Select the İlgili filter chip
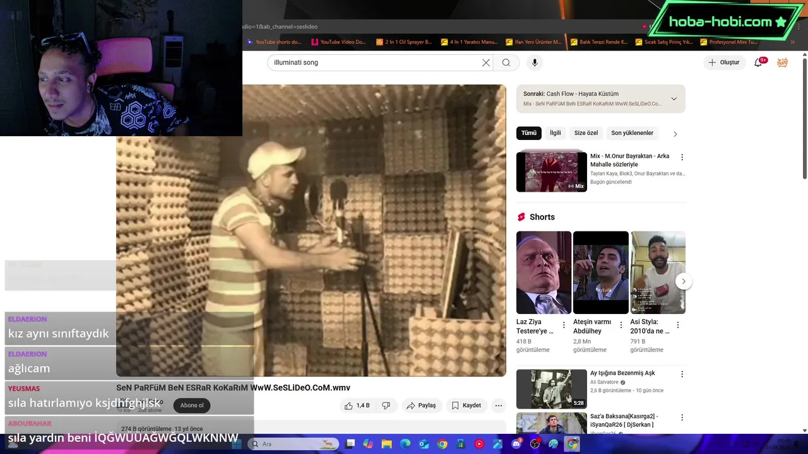The image size is (808, 454). click(555, 133)
